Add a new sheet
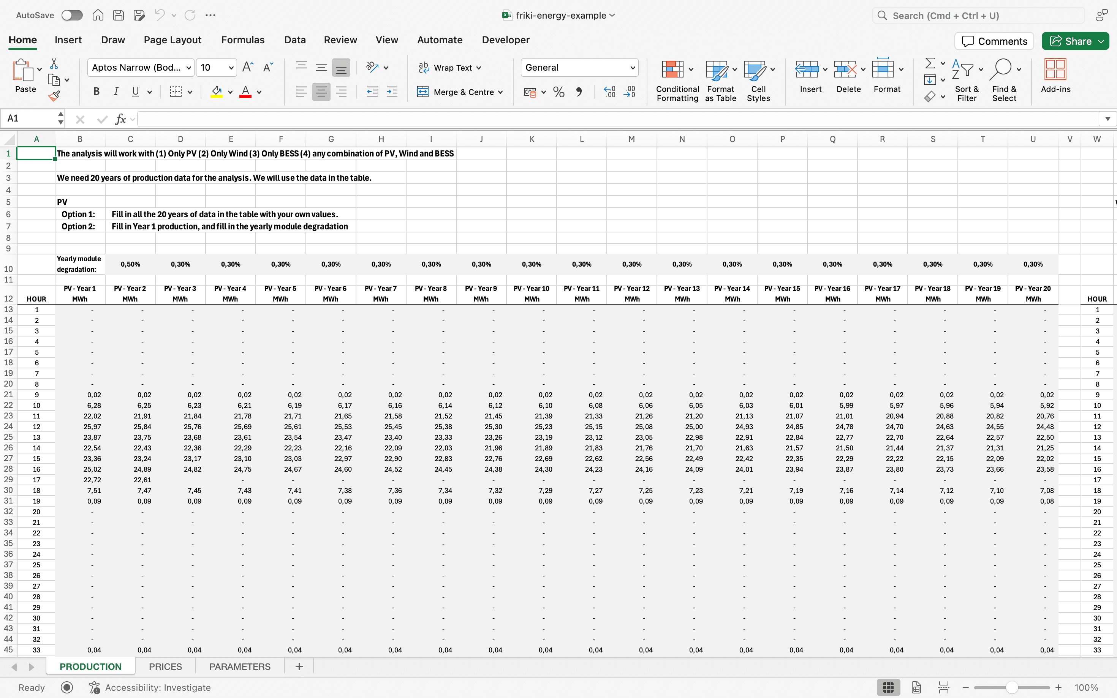This screenshot has width=1117, height=698. click(x=299, y=666)
